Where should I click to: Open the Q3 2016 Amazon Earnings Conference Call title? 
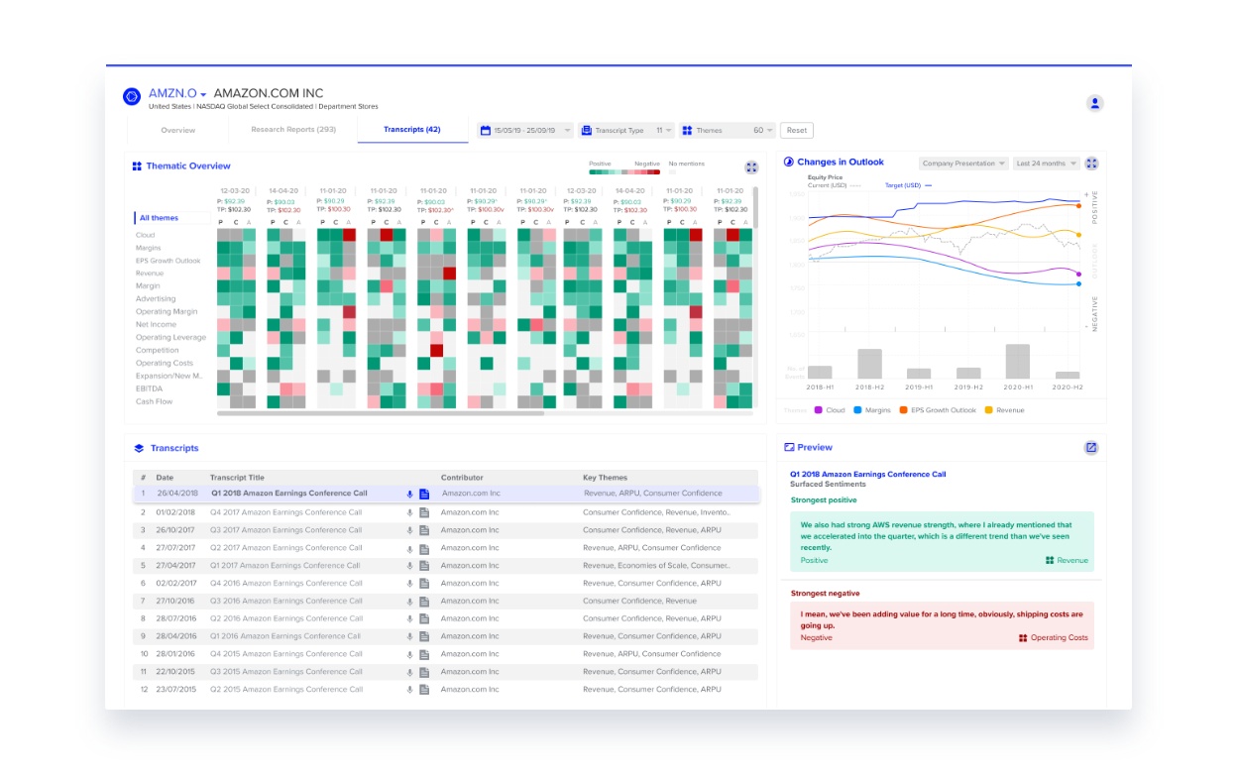coord(285,601)
